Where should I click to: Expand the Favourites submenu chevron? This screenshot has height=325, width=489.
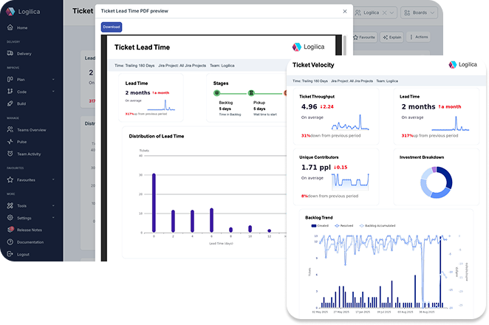53,180
